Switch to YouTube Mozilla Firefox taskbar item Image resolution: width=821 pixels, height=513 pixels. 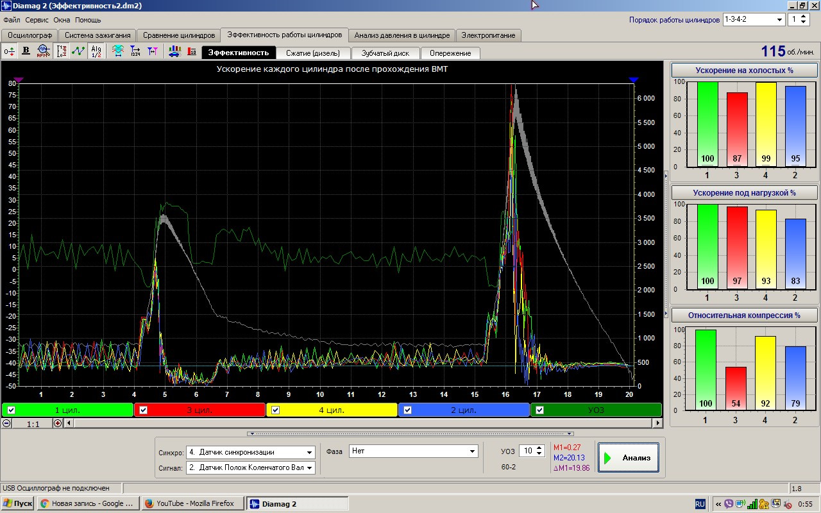coord(193,503)
